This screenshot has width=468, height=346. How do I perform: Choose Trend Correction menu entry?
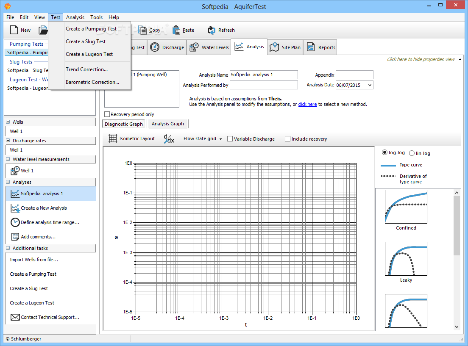[86, 69]
